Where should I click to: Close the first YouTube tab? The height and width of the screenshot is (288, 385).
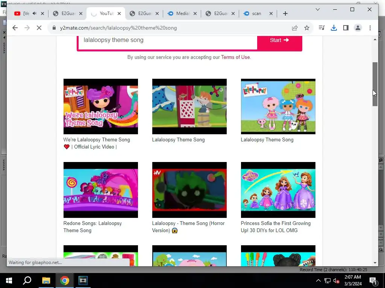(x=42, y=14)
